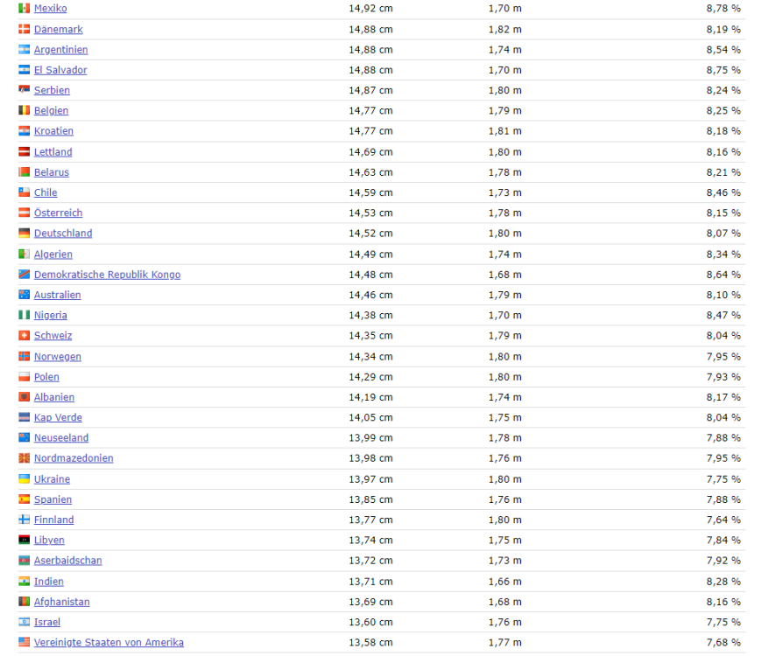
Task: Click the Poland flag icon
Action: click(x=25, y=377)
